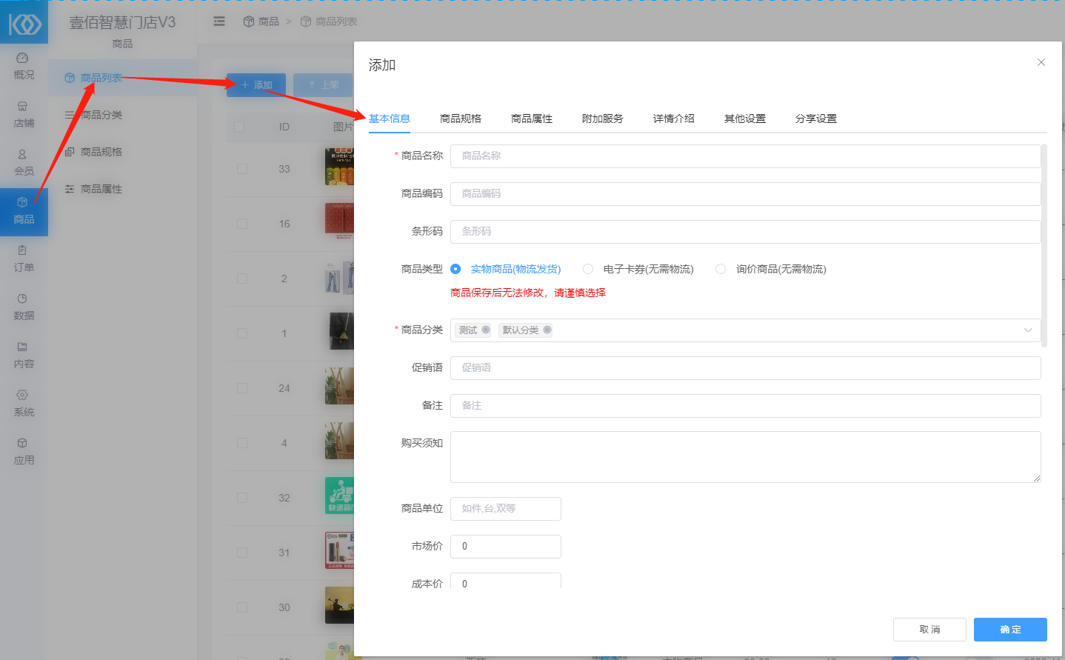Click the 成本价 value field
The height and width of the screenshot is (660, 1065).
coord(506,581)
